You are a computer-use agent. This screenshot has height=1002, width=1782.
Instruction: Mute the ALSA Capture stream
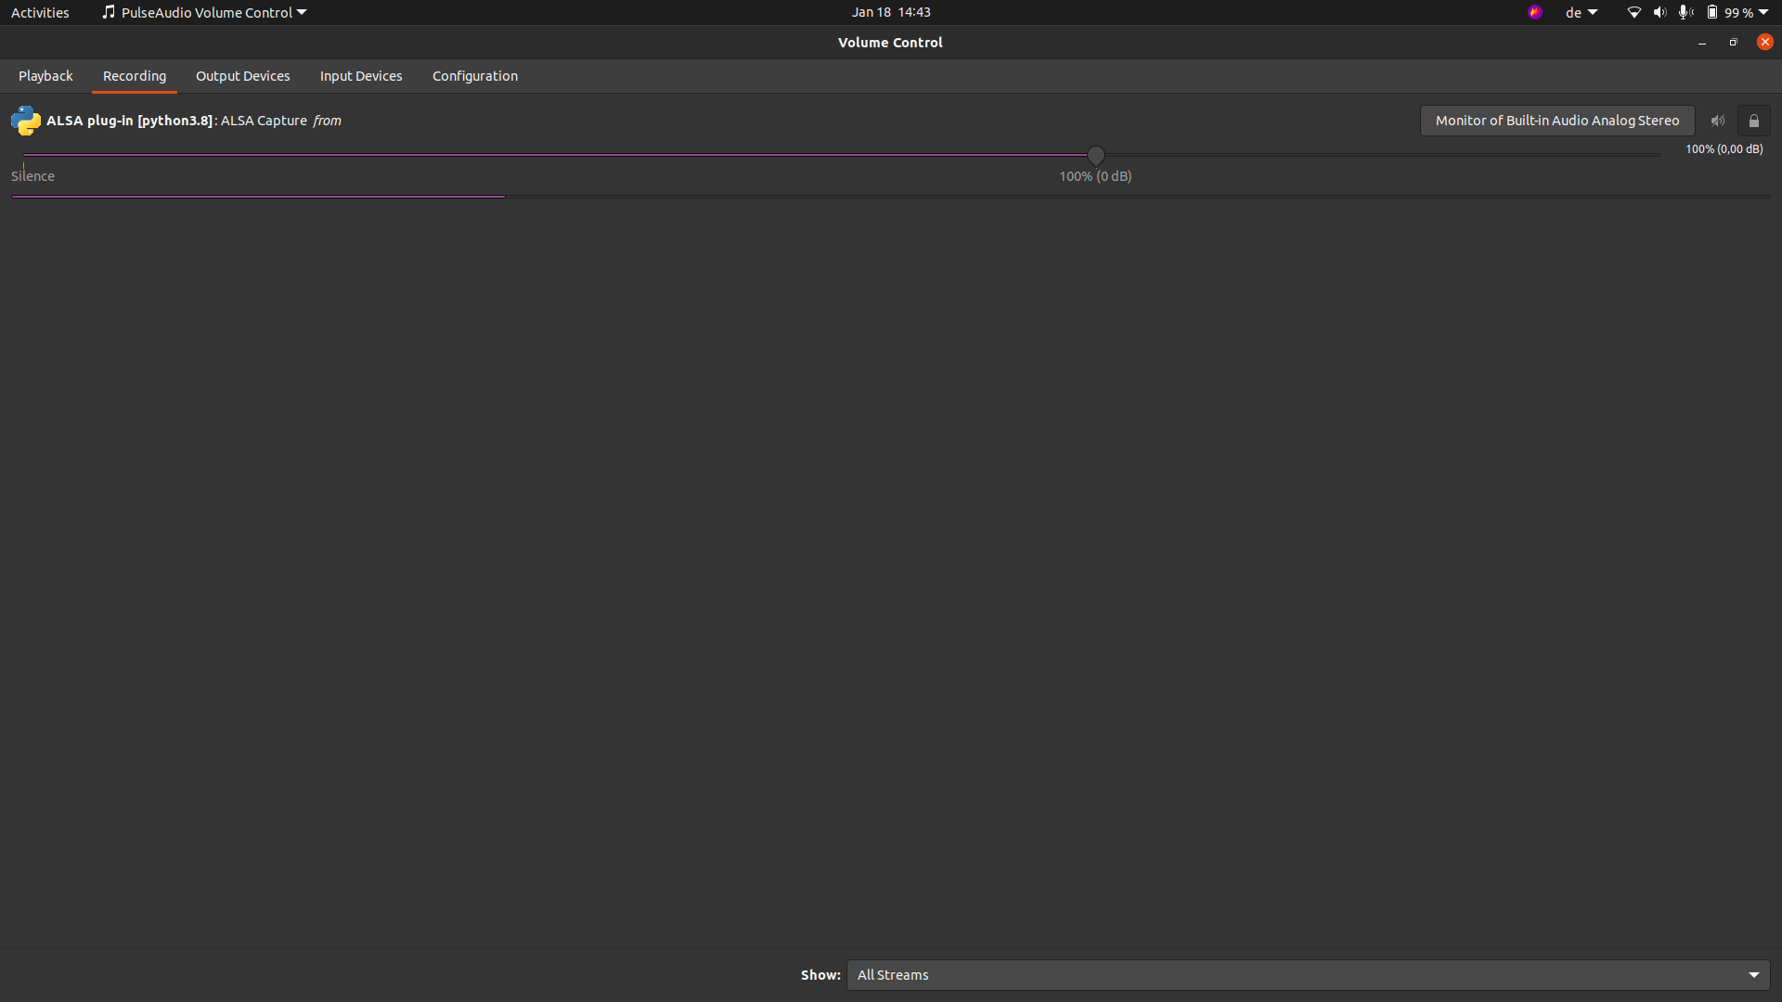click(x=1718, y=121)
